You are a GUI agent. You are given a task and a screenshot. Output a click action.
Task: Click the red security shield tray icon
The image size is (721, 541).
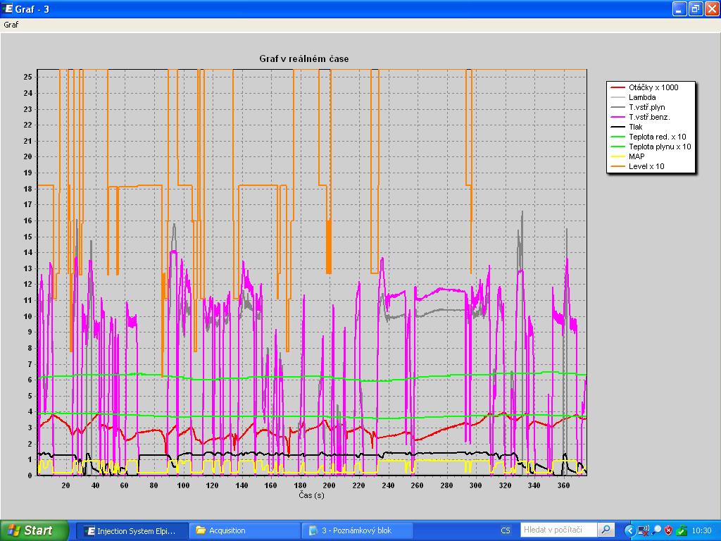click(x=668, y=530)
